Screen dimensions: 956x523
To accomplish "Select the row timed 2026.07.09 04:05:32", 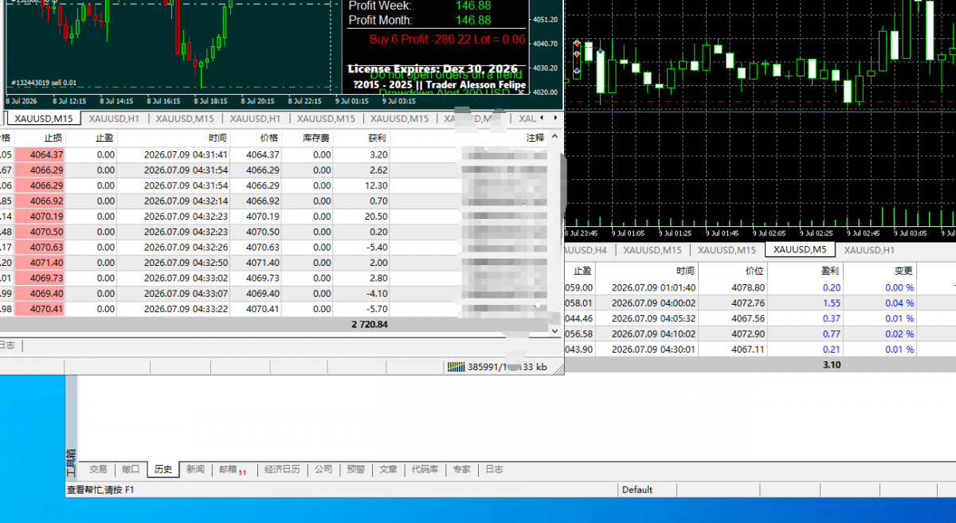I will pos(760,319).
